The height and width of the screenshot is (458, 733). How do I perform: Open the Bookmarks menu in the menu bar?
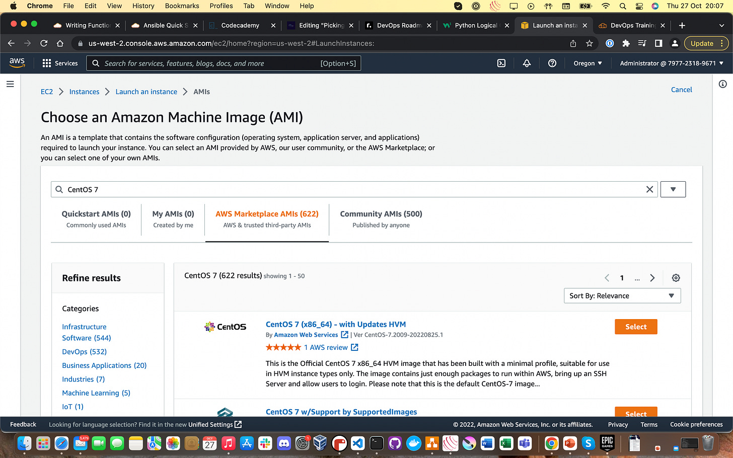click(x=182, y=6)
